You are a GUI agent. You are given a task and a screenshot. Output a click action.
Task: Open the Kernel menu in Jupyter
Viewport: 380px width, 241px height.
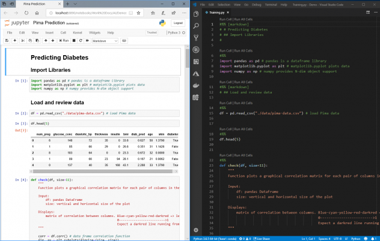[77, 32]
